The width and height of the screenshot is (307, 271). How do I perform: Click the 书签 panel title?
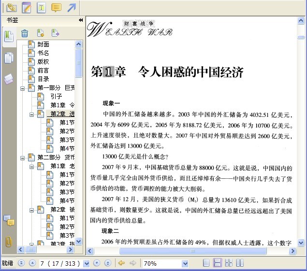pos(12,20)
